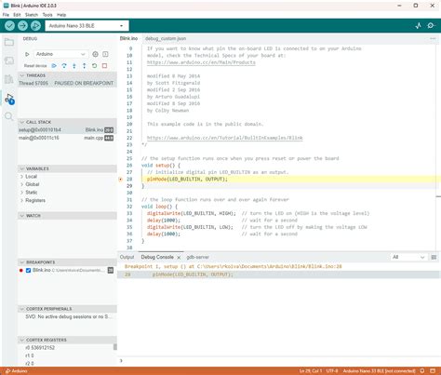Screen dimensions: 441x375
Task: Open the File menu
Action: [6, 15]
